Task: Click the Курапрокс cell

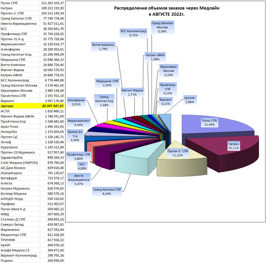Action: pyautogui.click(x=20, y=147)
